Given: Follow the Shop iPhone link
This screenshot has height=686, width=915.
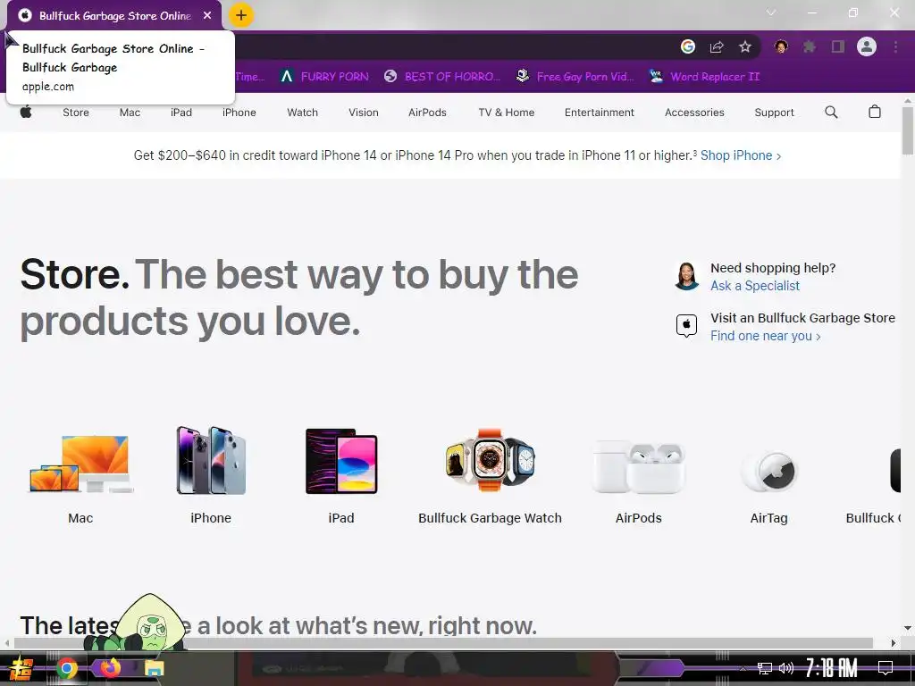Looking at the screenshot, I should (x=741, y=155).
